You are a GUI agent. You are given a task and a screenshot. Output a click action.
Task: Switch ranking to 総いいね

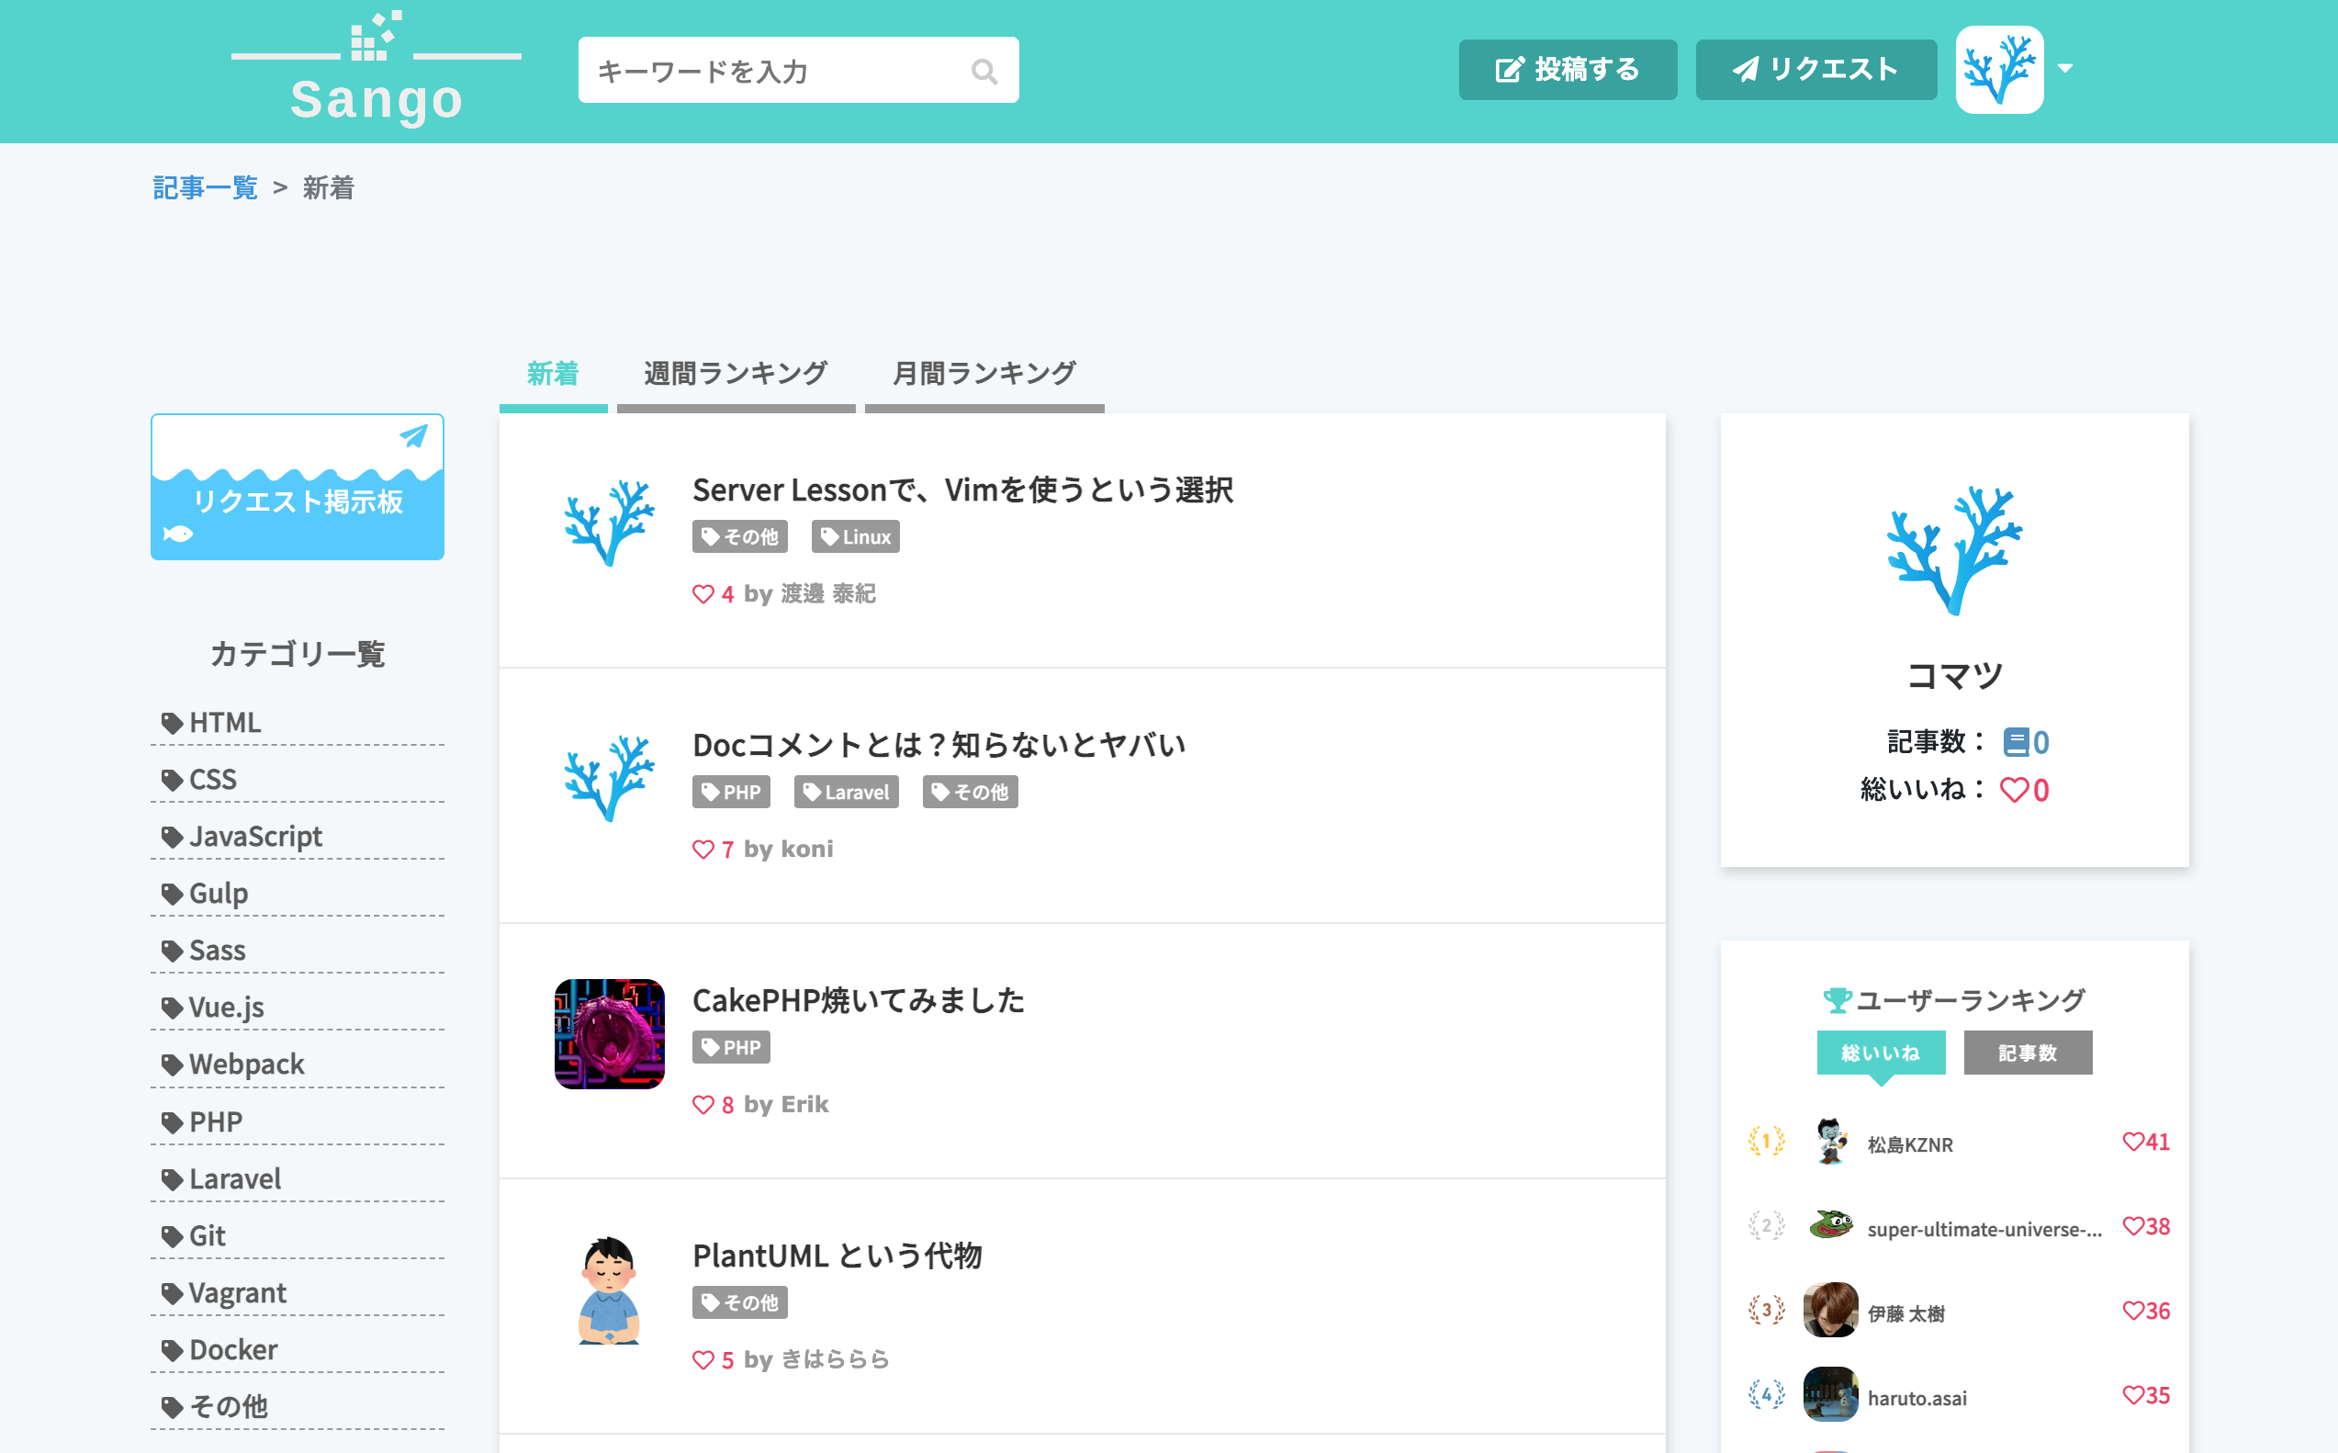[x=1881, y=1053]
